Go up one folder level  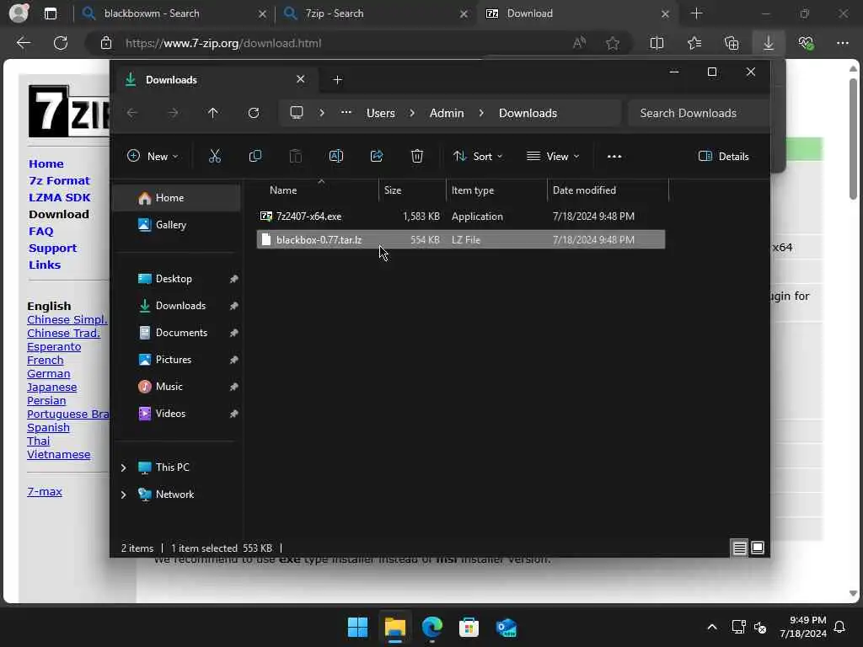(x=213, y=113)
